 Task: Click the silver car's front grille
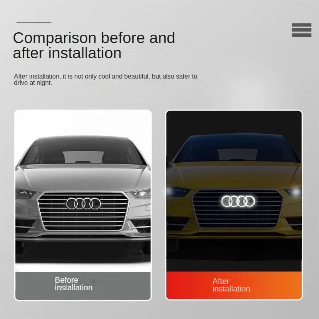click(83, 211)
